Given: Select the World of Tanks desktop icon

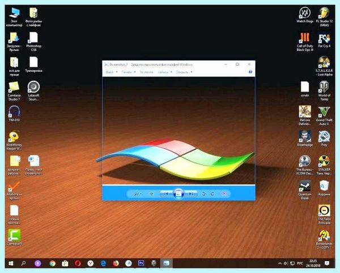Looking at the screenshot, I should pos(324,91).
